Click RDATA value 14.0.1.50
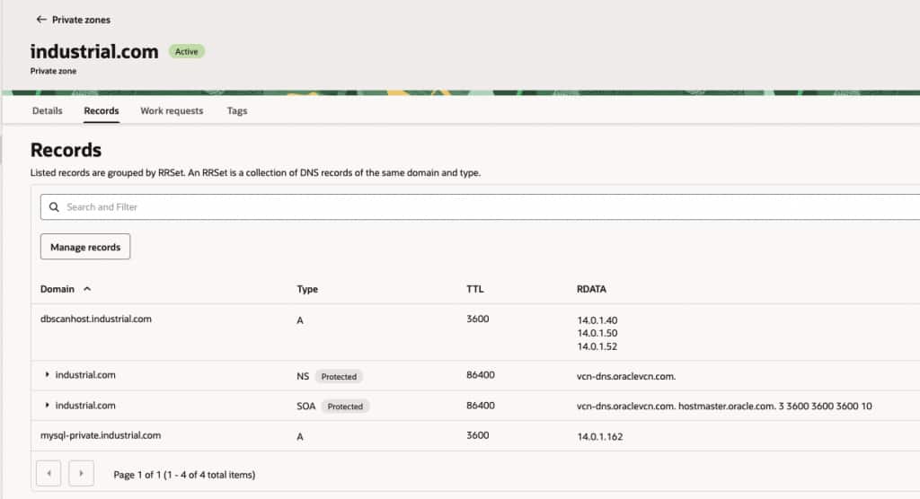This screenshot has width=920, height=499. 597,333
